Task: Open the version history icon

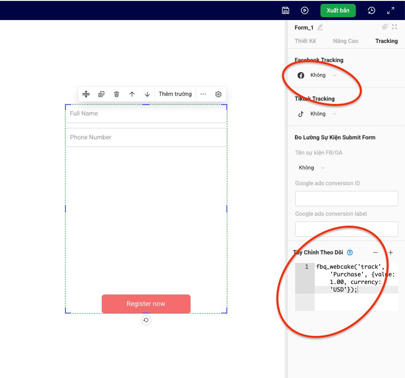Action: 372,10
